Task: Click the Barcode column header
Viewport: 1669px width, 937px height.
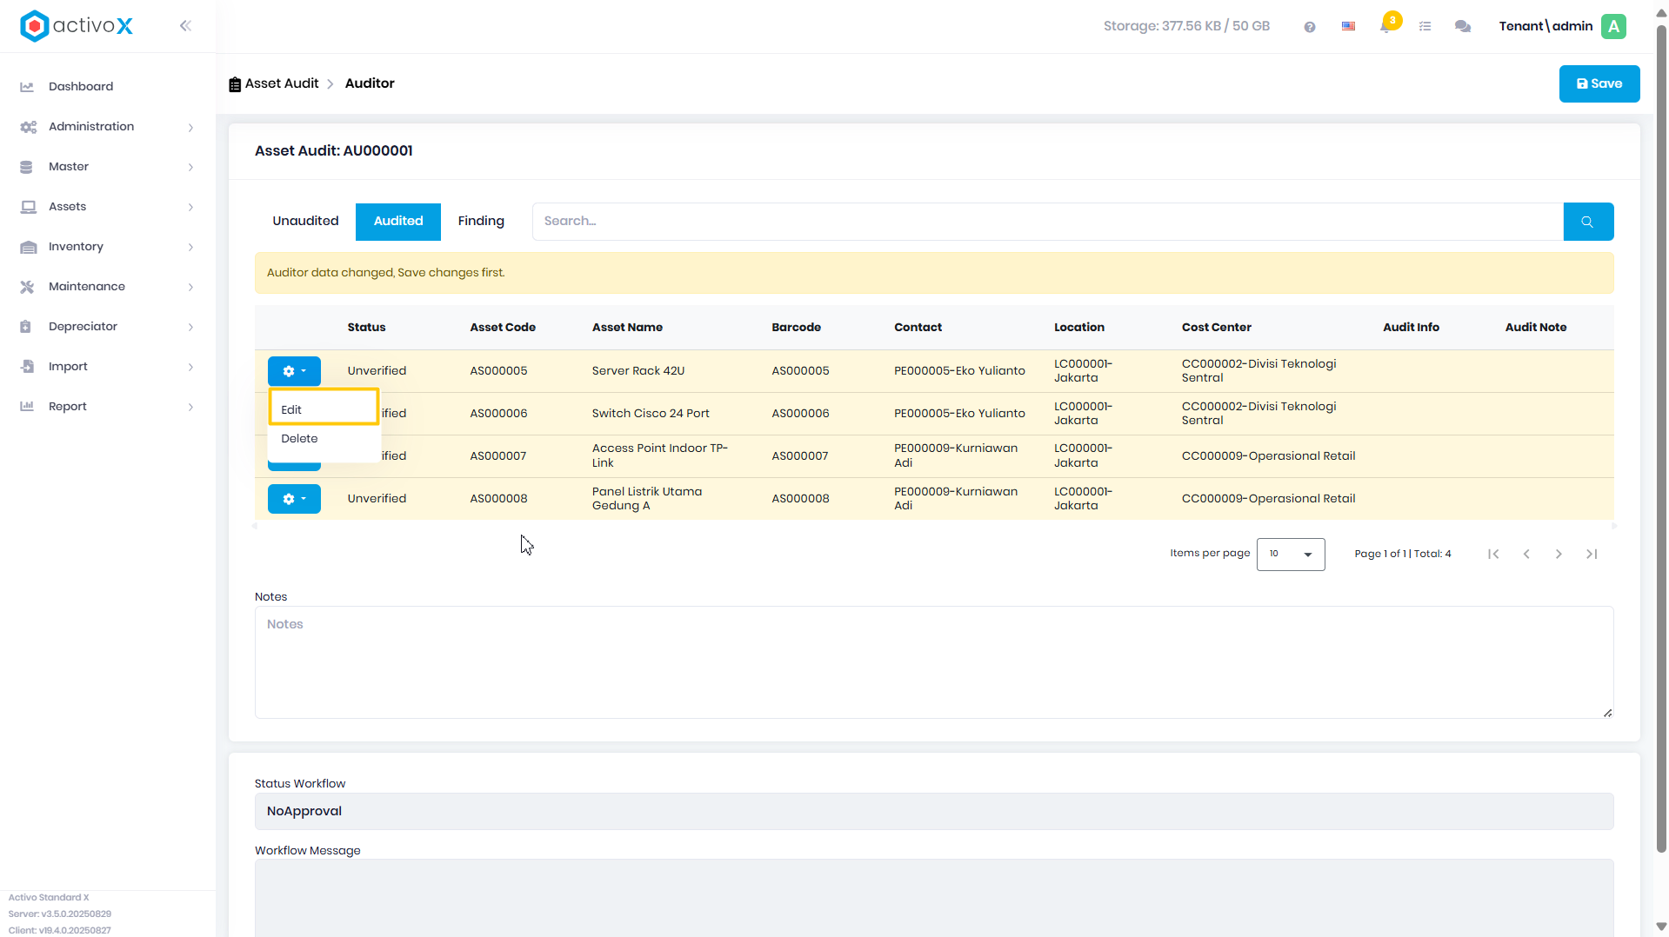Action: (796, 328)
